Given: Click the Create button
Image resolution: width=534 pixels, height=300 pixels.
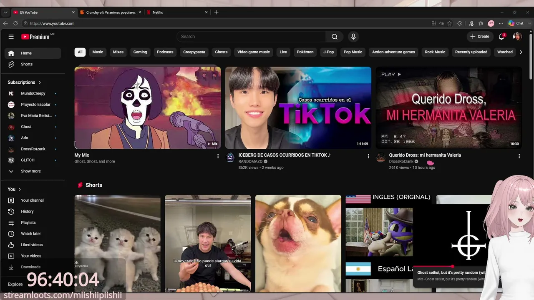Looking at the screenshot, I should 480,37.
